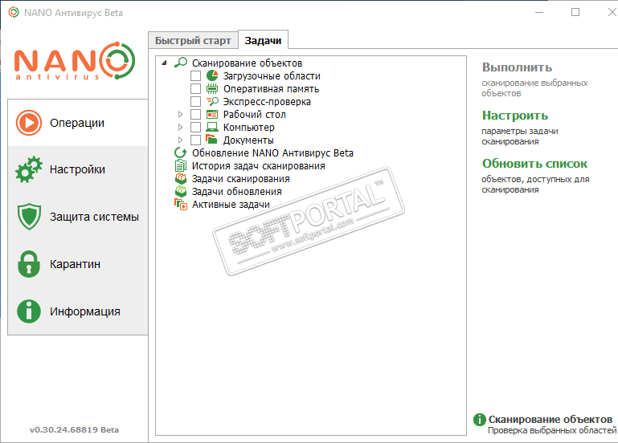
Task: Click the Документы label
Action: 248,140
